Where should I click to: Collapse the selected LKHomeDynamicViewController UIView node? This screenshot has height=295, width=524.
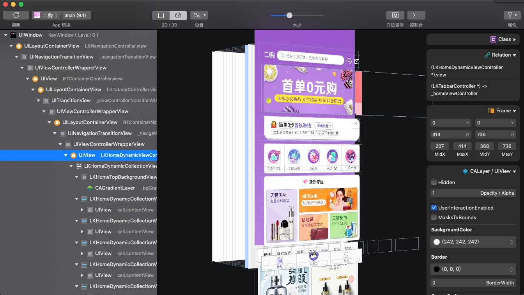click(x=65, y=155)
